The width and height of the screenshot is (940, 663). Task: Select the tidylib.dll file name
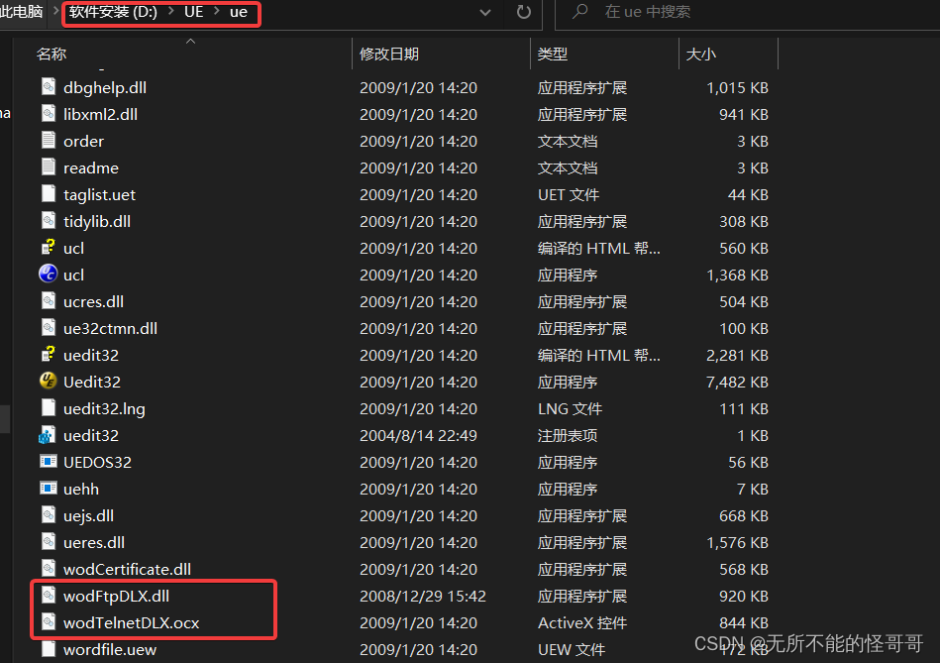(97, 221)
